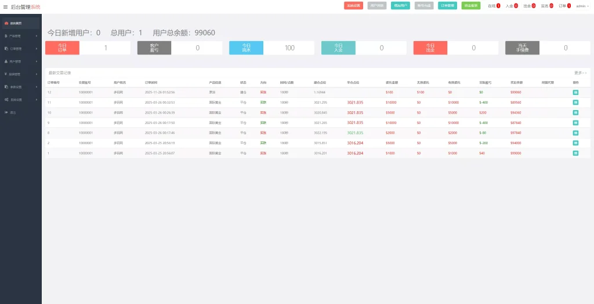Click balance value $99060 in order 12

click(x=516, y=92)
